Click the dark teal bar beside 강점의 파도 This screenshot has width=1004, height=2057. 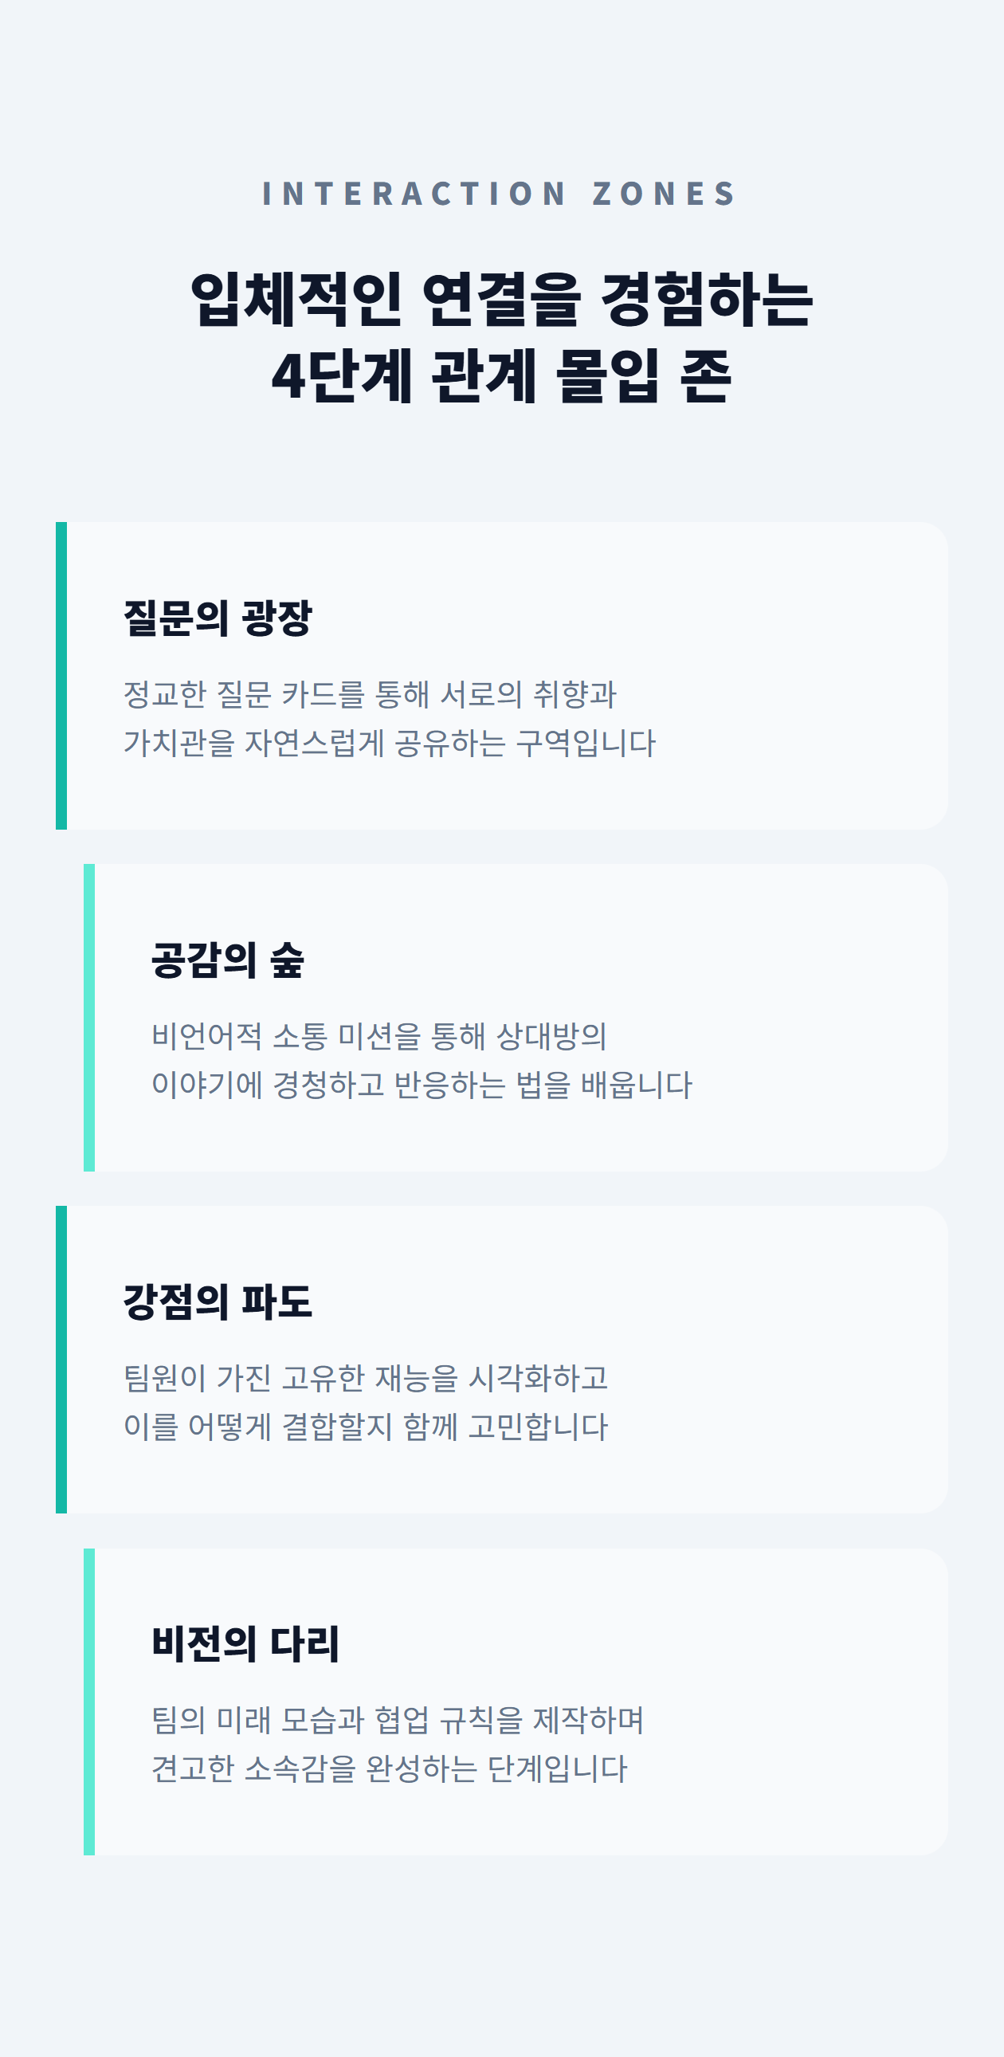[x=61, y=1359]
